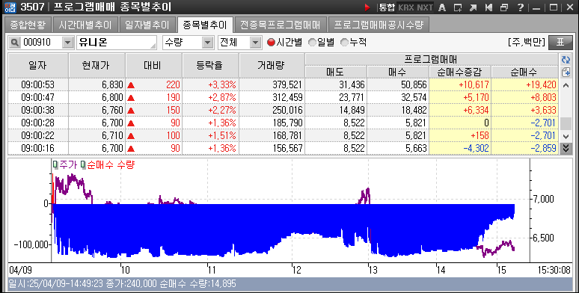Click the 순매수증감 column header

click(460, 72)
